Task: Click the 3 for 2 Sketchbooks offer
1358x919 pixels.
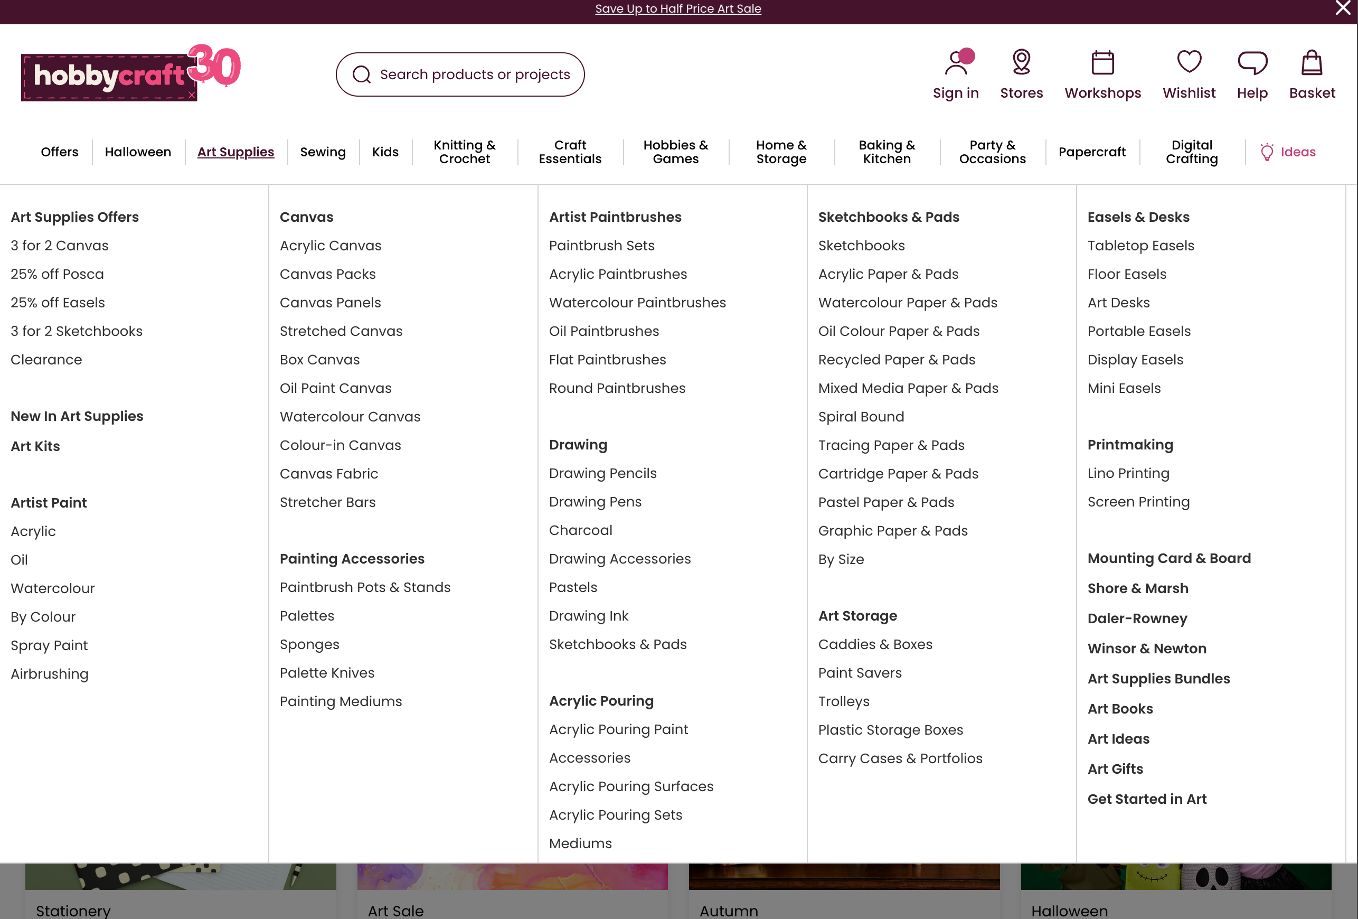Action: click(77, 331)
